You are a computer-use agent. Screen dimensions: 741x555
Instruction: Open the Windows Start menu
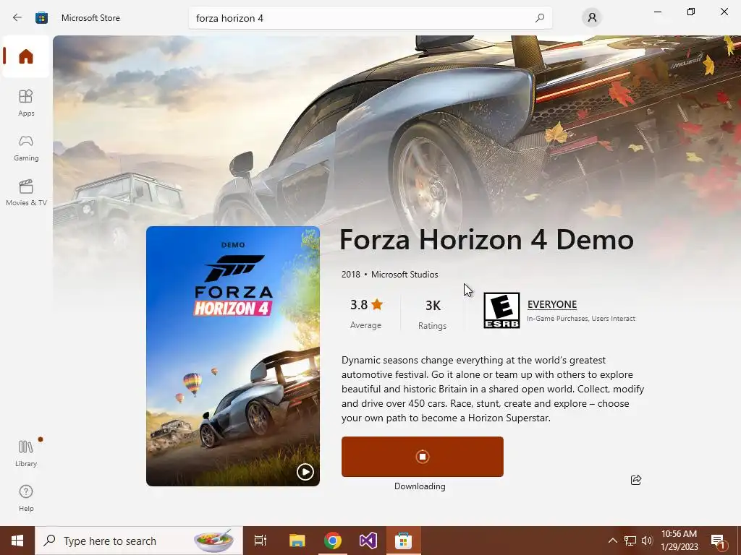tap(17, 541)
